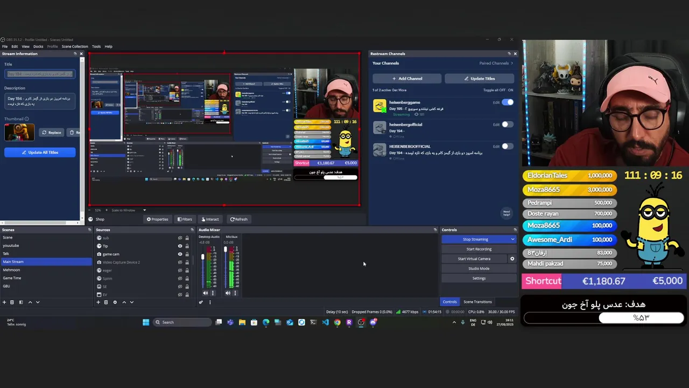Move the selected scene up
The height and width of the screenshot is (388, 689).
pos(30,302)
